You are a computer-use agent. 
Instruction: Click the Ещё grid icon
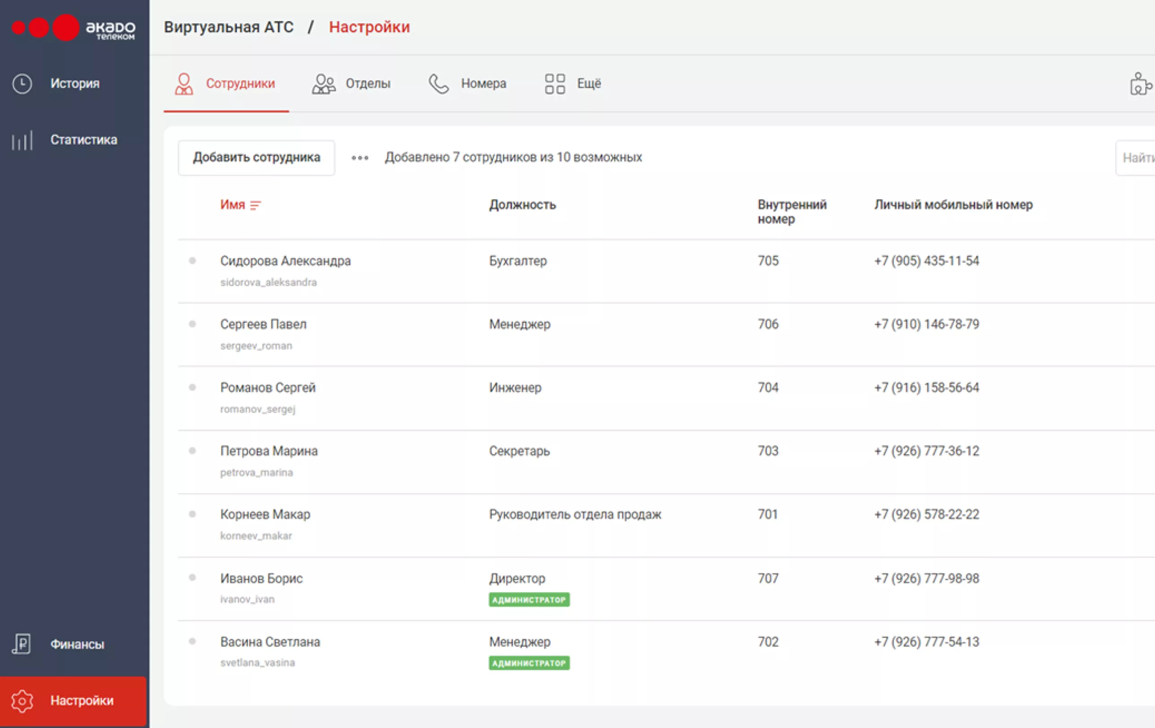pos(555,83)
